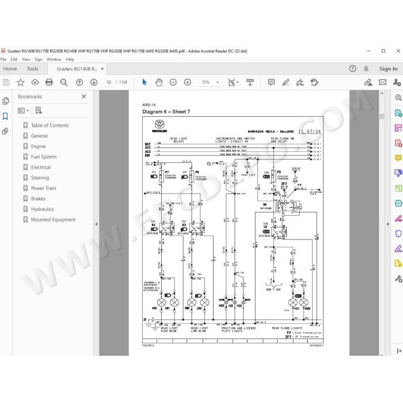Open zoom level dropdown arrow
Viewport: 403px width, 403px height.
218,82
